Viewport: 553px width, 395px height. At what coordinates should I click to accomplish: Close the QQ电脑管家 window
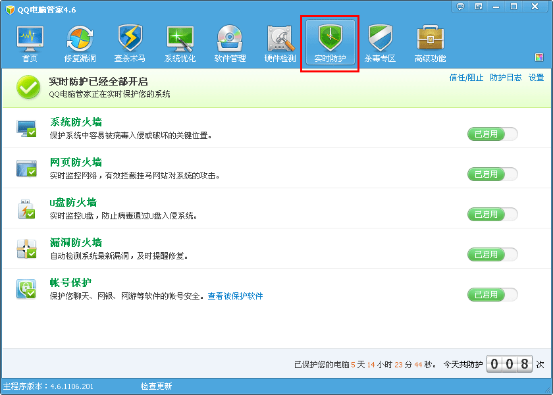coord(535,7)
